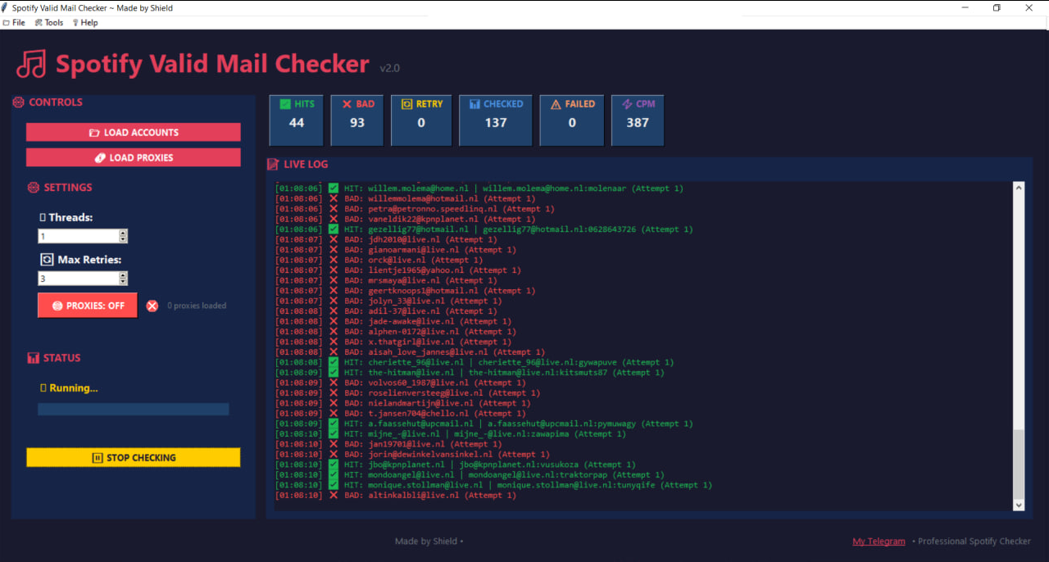Screen dimensions: 1049x562
Task: Click the Max Retries: label
Action: point(89,260)
